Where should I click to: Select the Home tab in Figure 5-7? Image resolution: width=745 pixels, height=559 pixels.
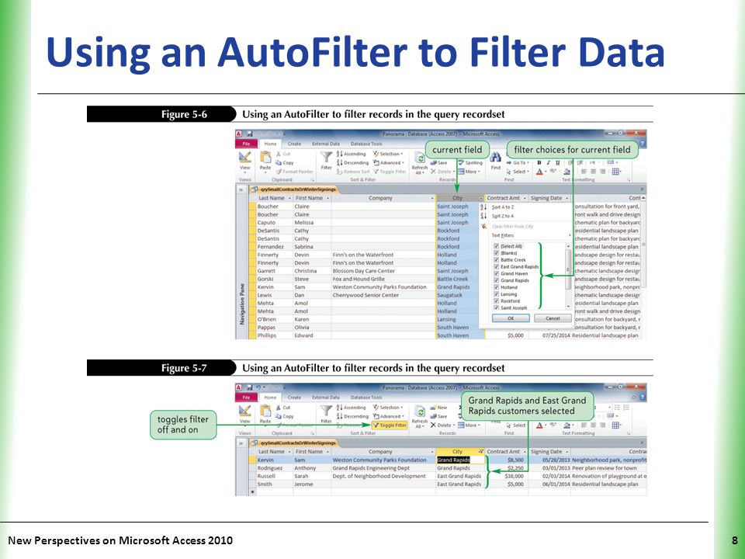tap(270, 398)
